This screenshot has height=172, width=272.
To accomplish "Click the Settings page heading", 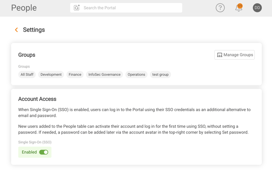I will coord(34,30).
